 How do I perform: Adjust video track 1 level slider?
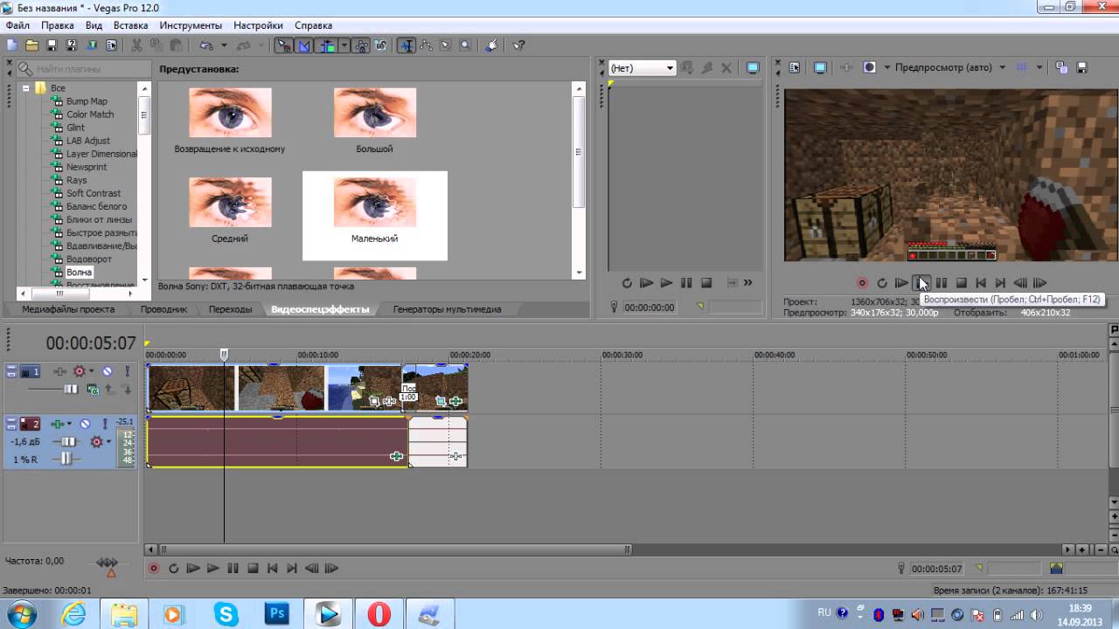(x=70, y=389)
